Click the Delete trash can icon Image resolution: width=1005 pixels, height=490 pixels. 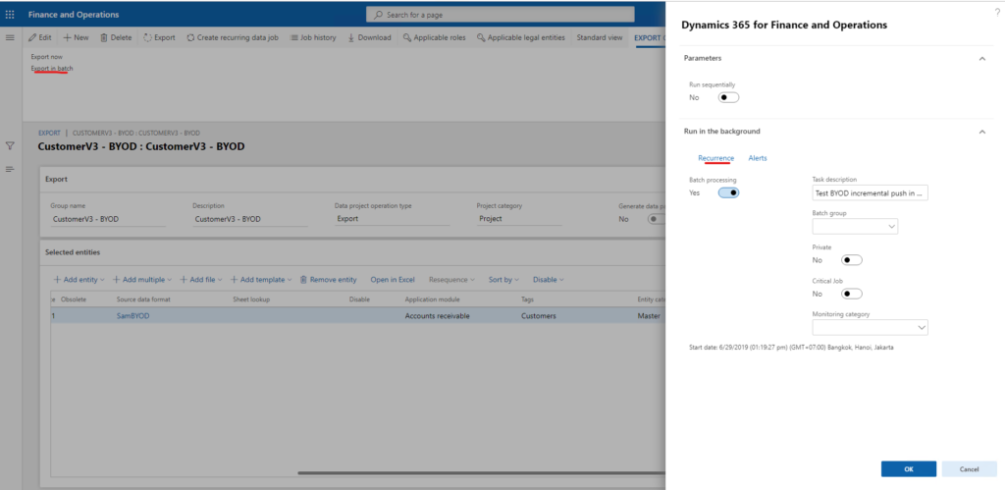click(x=103, y=38)
